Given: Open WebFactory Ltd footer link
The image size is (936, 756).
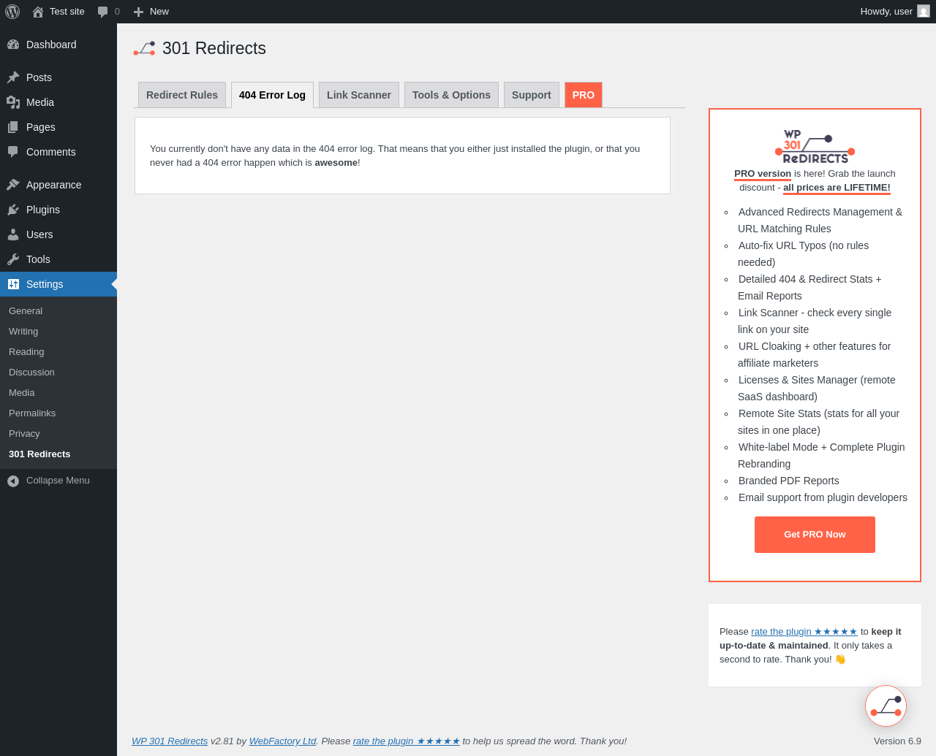Looking at the screenshot, I should (x=282, y=741).
